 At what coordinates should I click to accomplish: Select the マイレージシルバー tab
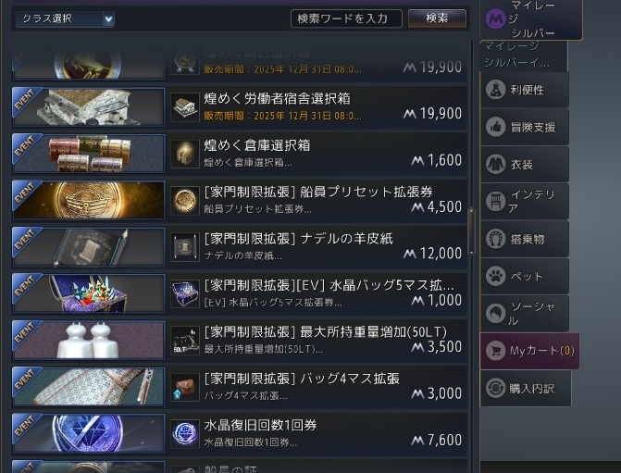[x=531, y=19]
